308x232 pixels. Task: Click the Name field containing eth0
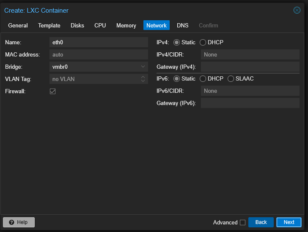click(x=99, y=42)
